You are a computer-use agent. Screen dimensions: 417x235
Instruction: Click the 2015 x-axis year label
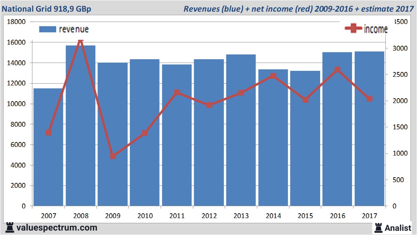pos(305,216)
